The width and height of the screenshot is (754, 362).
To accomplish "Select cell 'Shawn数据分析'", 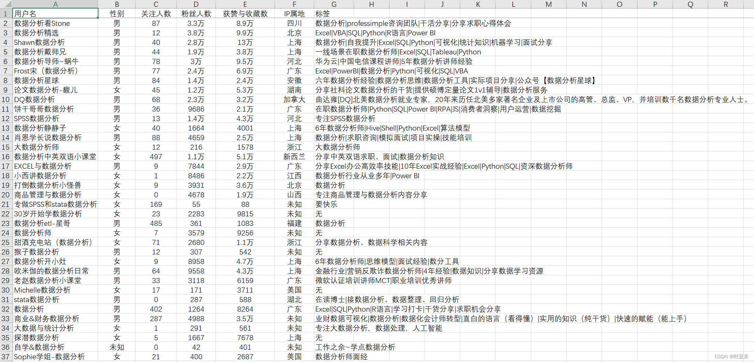I will (55, 43).
